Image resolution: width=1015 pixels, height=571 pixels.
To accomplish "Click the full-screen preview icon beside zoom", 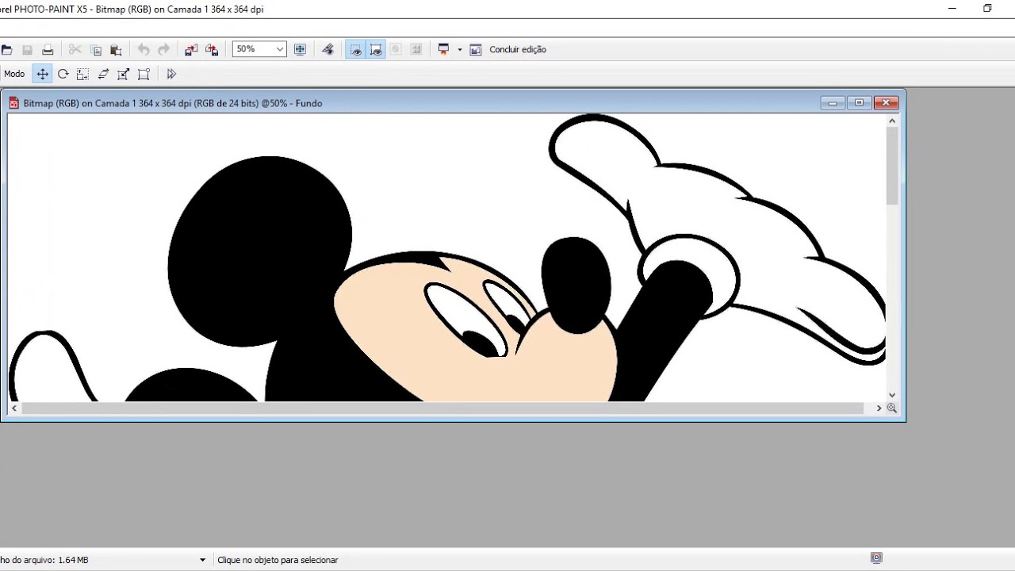I will 300,49.
